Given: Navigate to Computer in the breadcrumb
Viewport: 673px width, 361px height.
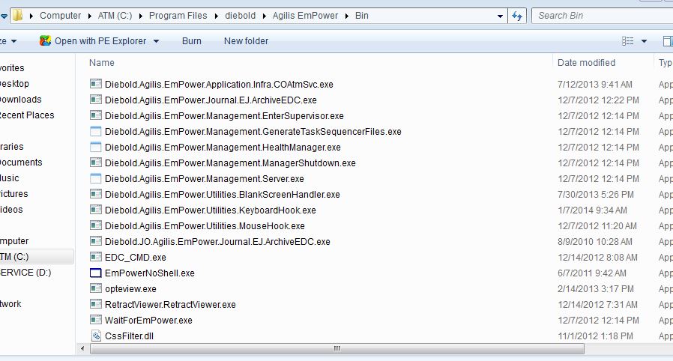Looking at the screenshot, I should coord(60,16).
